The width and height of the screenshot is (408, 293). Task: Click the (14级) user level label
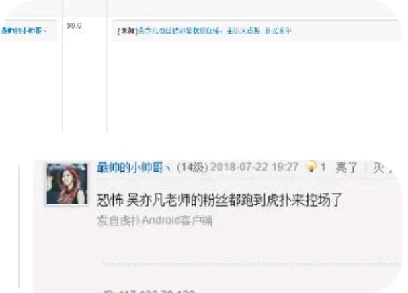(x=192, y=168)
